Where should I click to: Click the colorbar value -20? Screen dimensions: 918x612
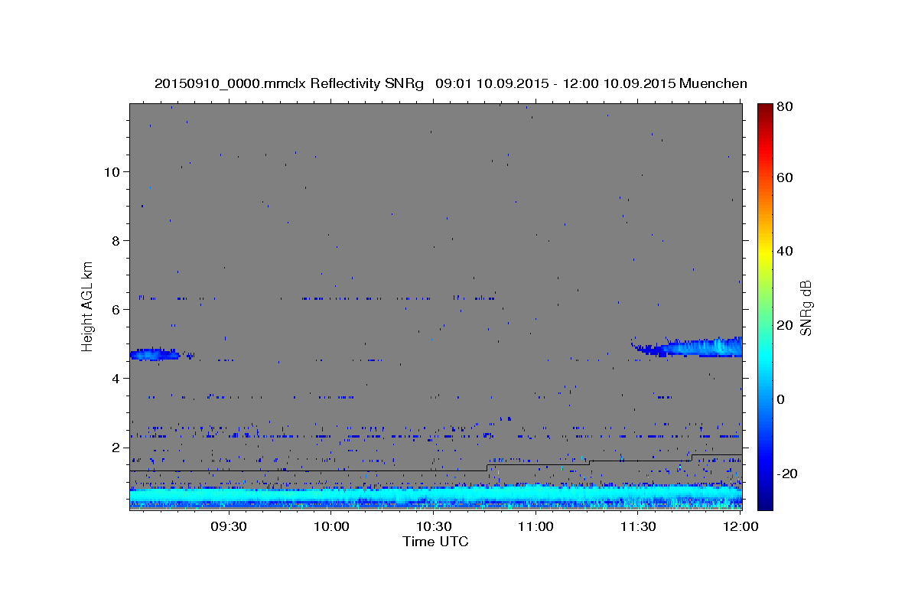[789, 474]
